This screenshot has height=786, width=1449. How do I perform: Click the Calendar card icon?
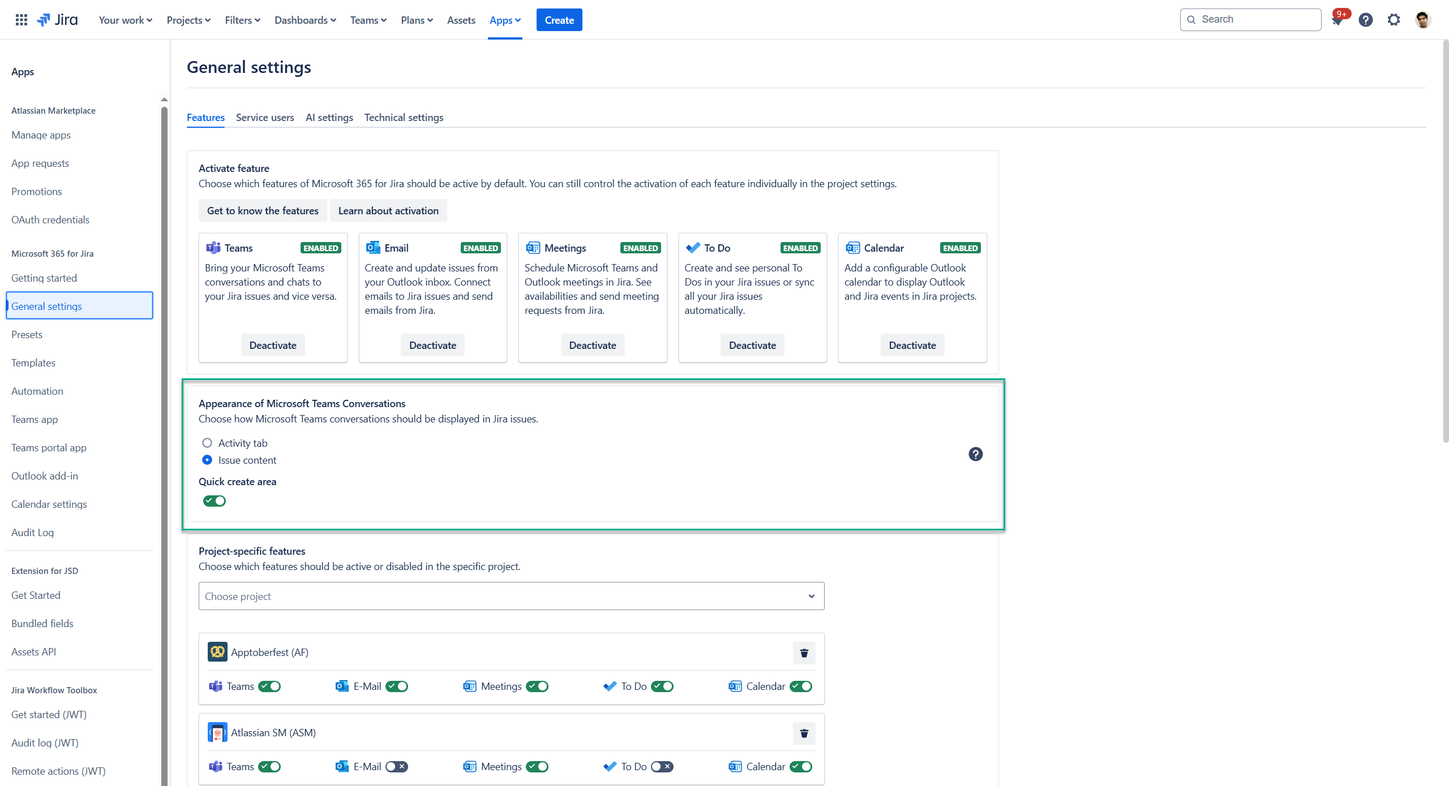point(852,248)
